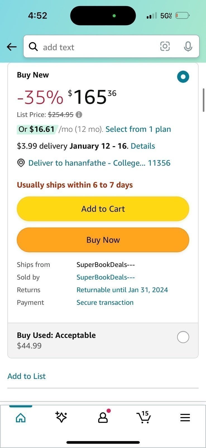Open the shopping cart with 15 items

144,417
